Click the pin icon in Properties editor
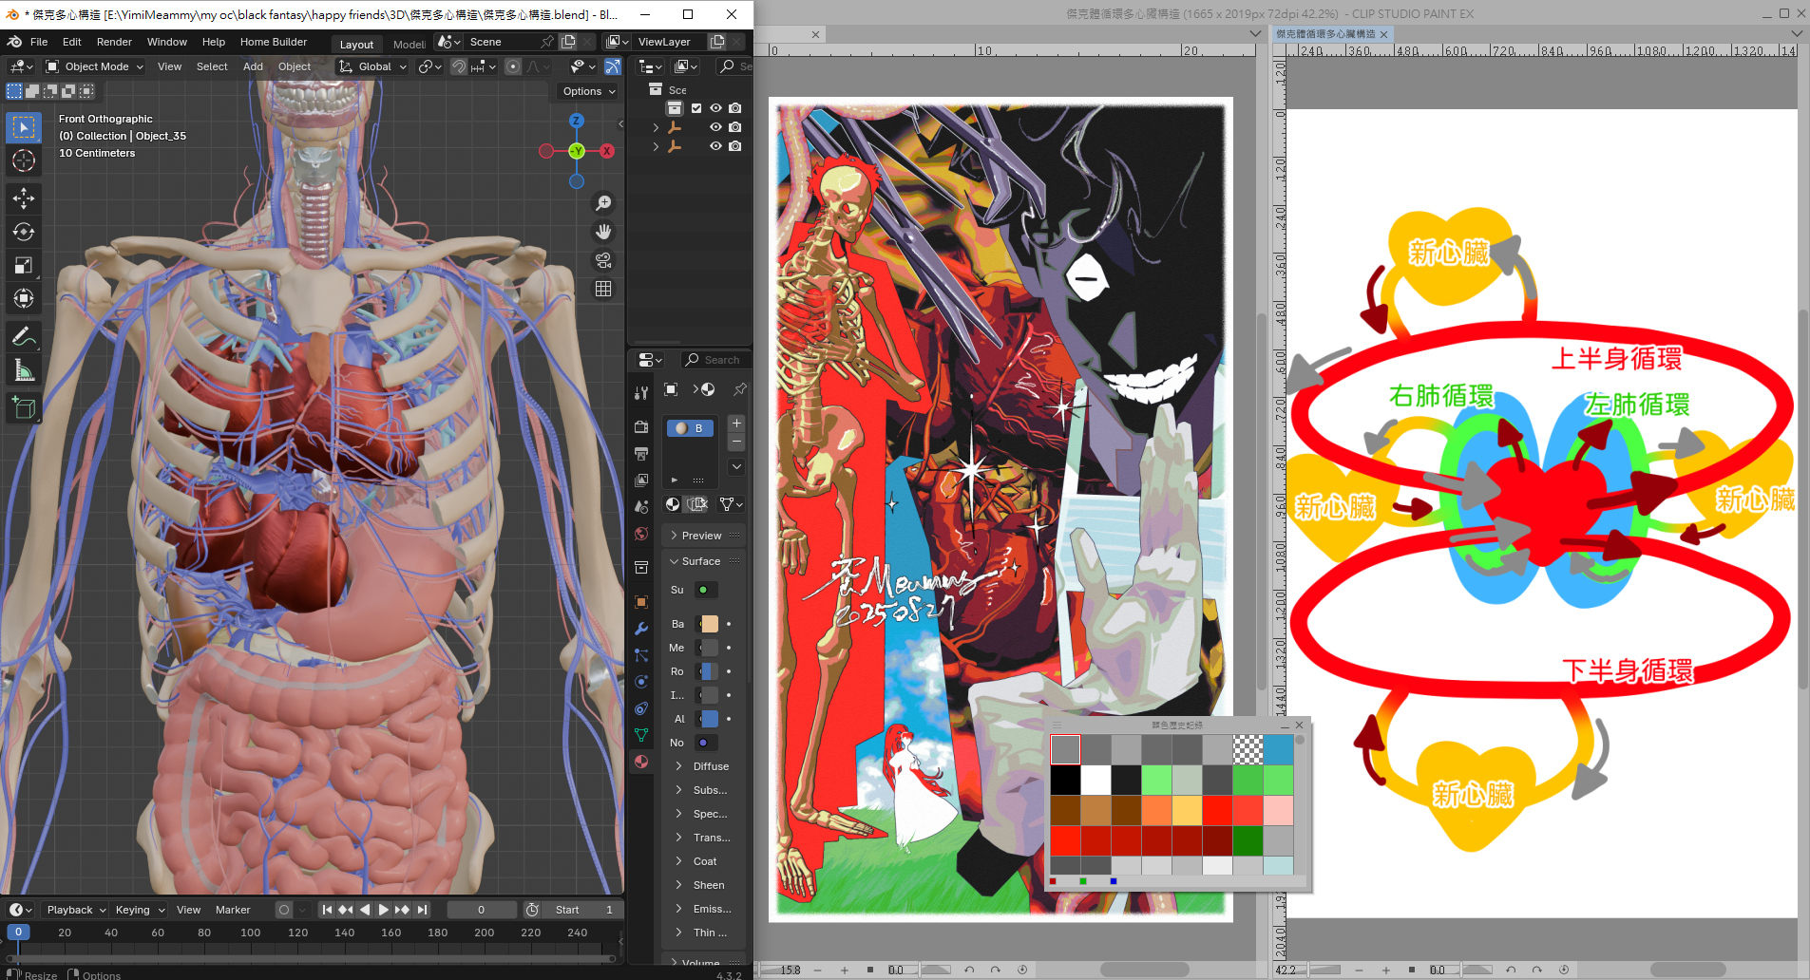This screenshot has height=980, width=1810. tap(739, 389)
